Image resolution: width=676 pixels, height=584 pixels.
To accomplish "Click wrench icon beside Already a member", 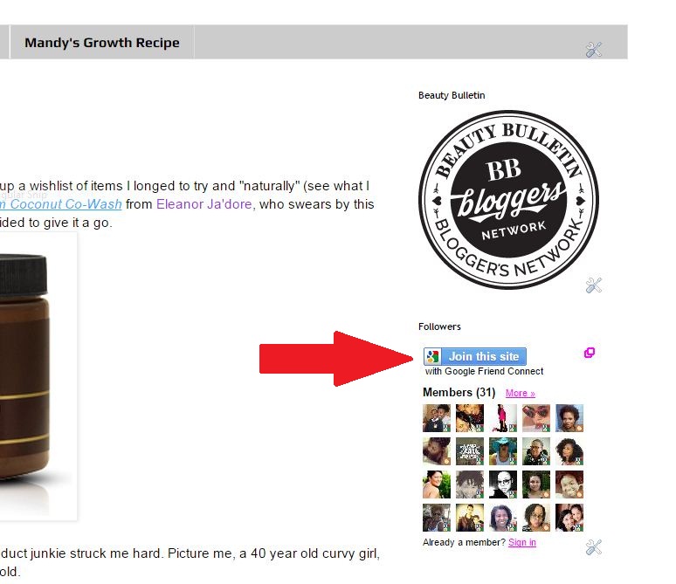I will tap(593, 547).
